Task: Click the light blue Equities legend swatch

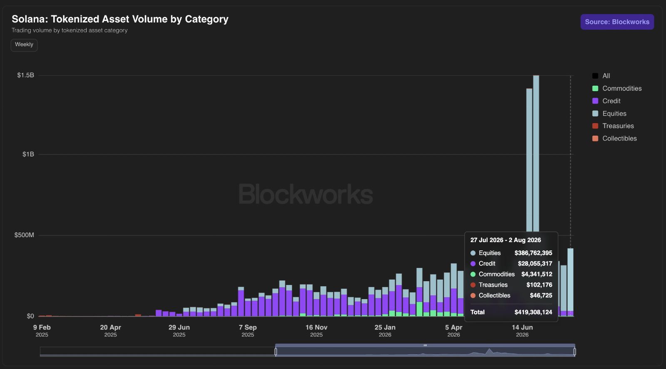Action: click(x=595, y=114)
